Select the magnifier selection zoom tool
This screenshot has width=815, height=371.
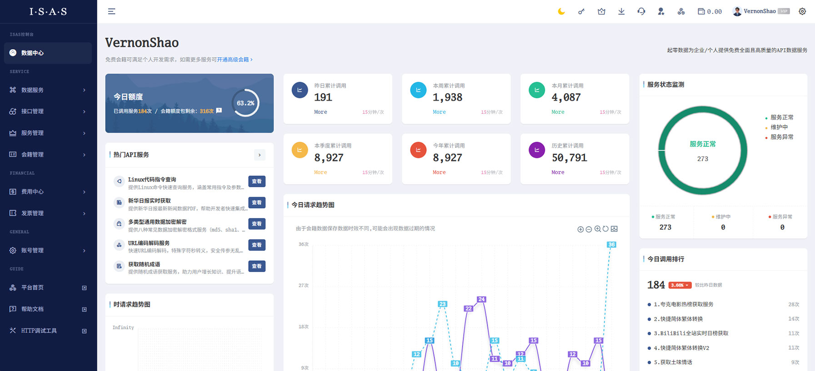point(597,229)
